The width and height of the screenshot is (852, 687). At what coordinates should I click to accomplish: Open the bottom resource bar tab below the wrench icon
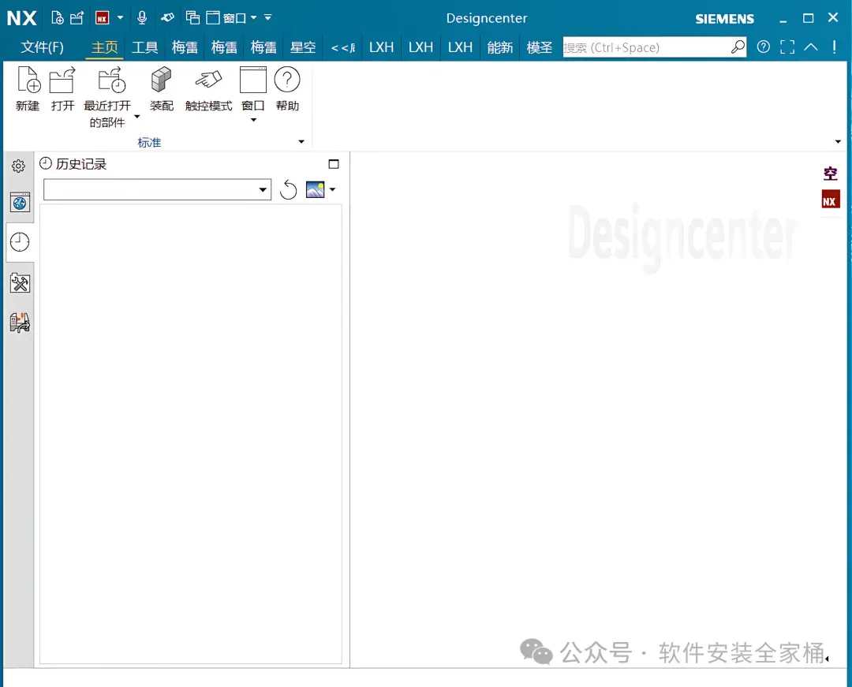tap(20, 323)
